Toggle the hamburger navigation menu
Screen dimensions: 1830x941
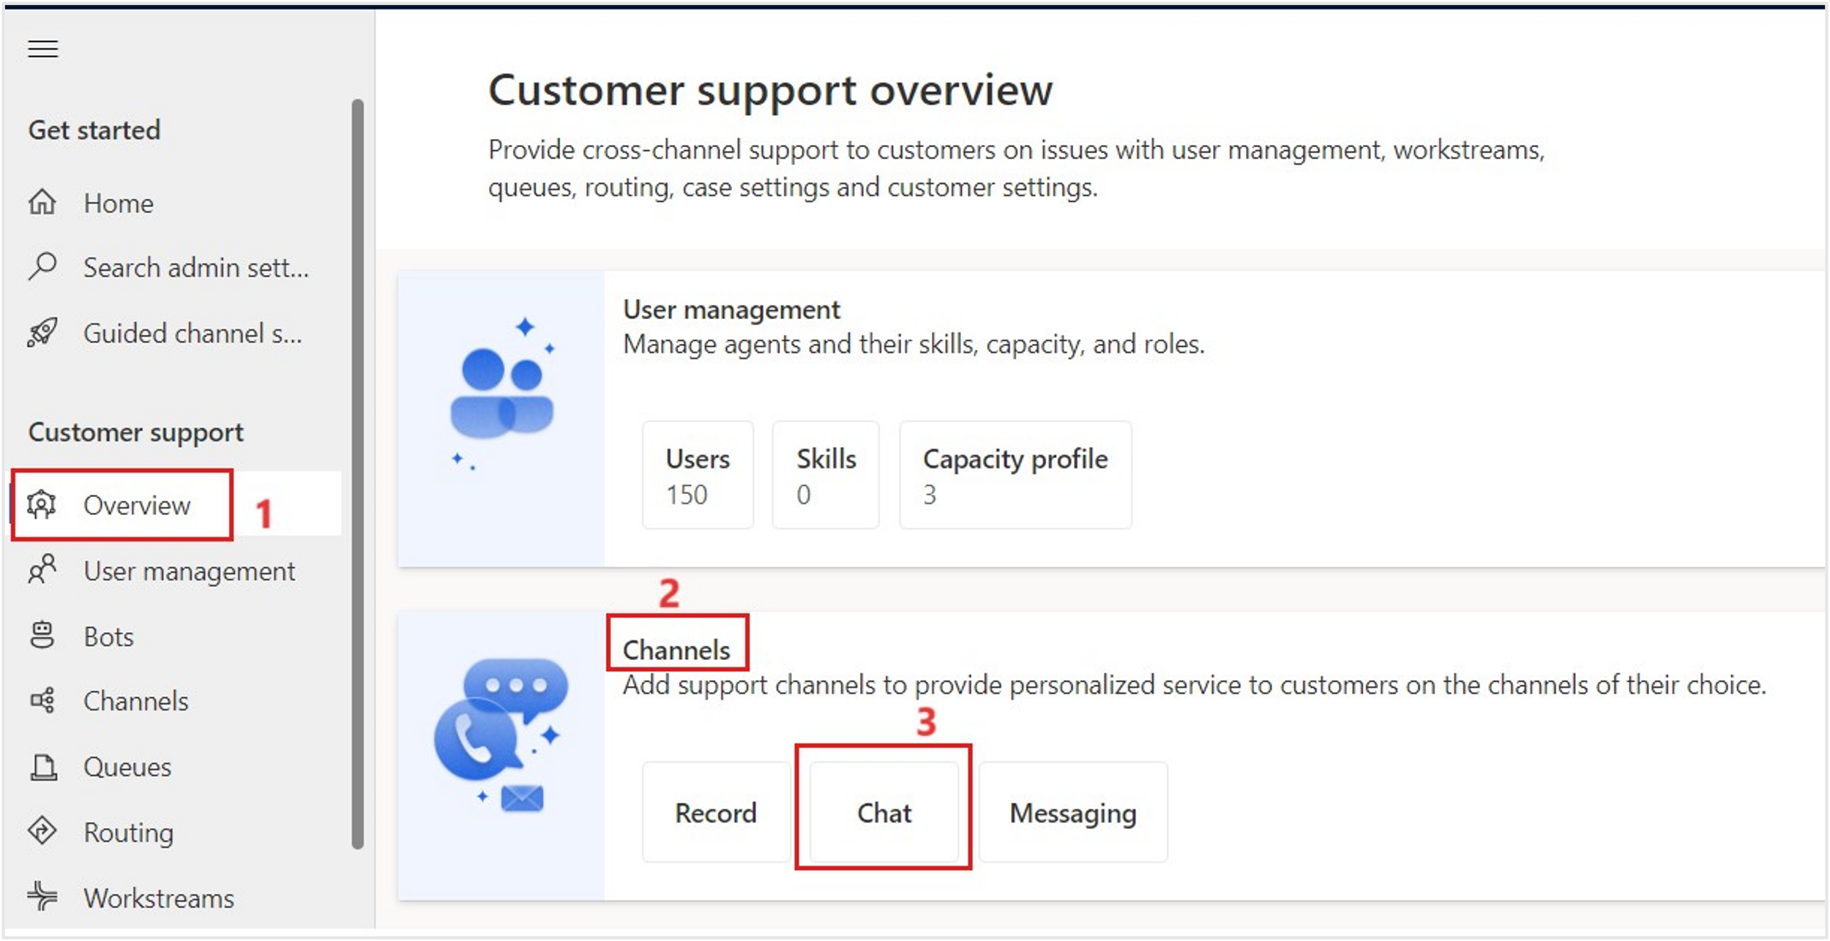(x=42, y=49)
